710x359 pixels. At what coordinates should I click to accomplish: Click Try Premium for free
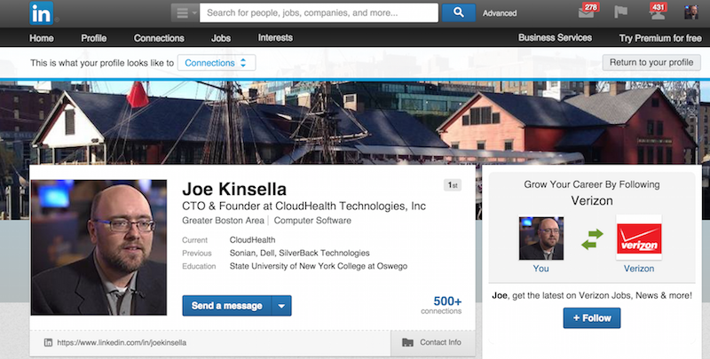click(x=660, y=38)
